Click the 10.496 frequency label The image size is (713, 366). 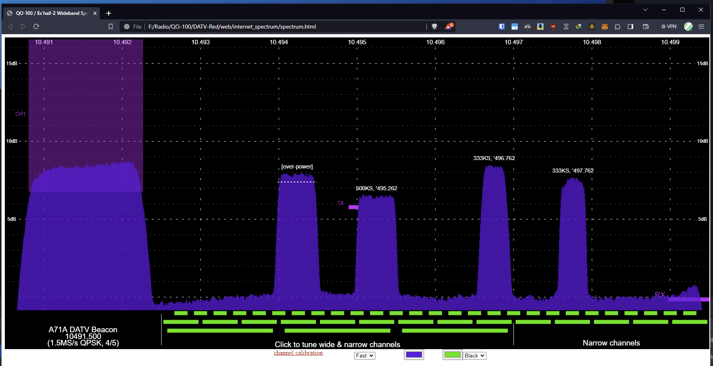point(435,42)
